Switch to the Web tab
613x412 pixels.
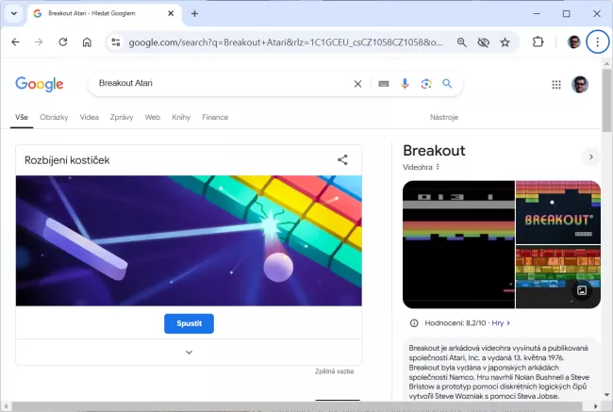tap(153, 117)
